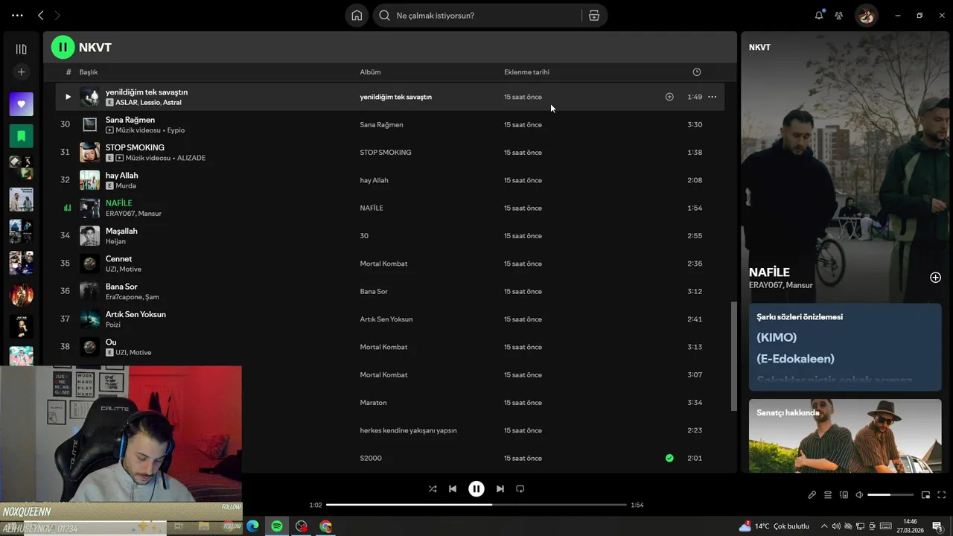Open the Browse icon beside search
This screenshot has width=953, height=536.
point(594,15)
